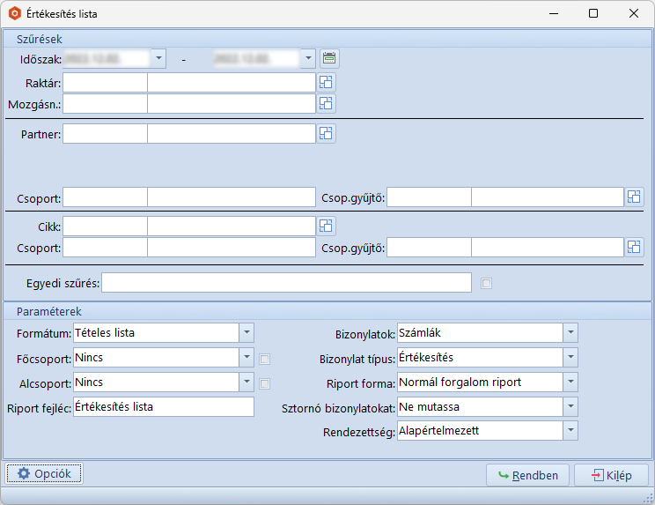Screen dimensions: 655x505
Task: Click into the Riport fejléc text field
Action: 164,407
